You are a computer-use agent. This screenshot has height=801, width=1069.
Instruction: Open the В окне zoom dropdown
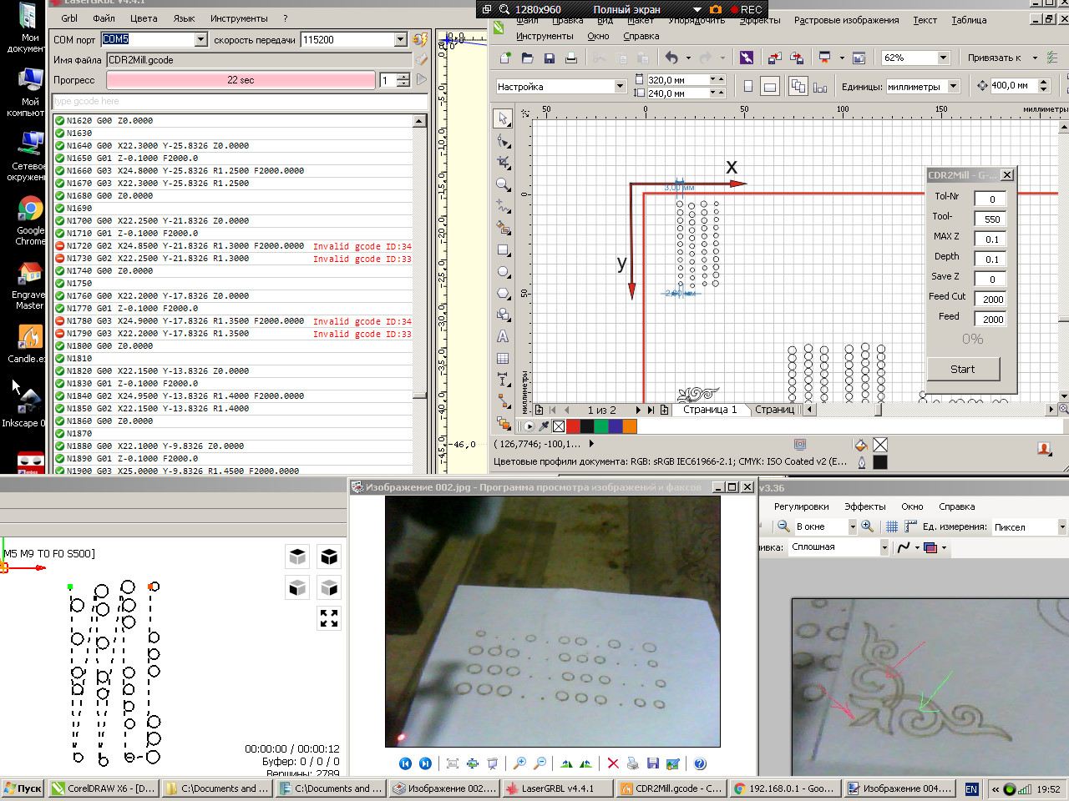853,526
